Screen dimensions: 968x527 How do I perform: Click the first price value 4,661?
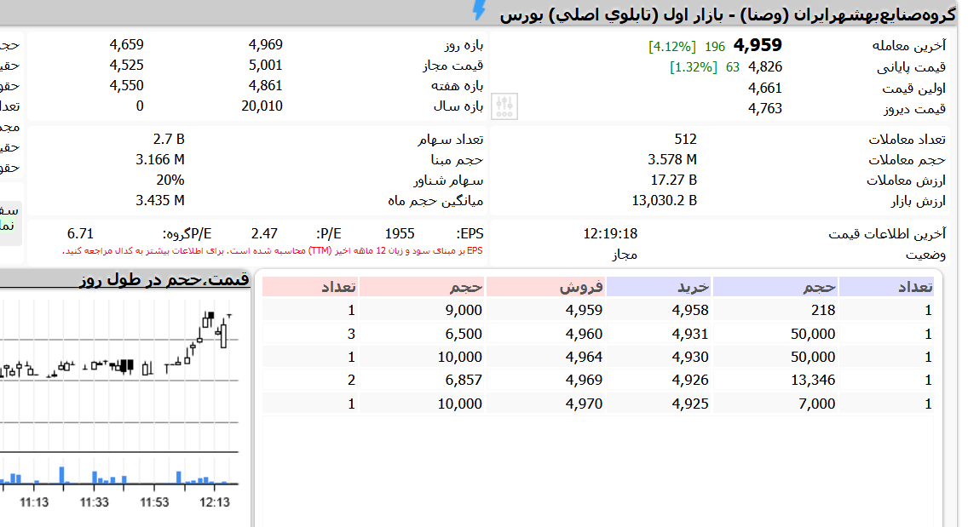pyautogui.click(x=765, y=89)
